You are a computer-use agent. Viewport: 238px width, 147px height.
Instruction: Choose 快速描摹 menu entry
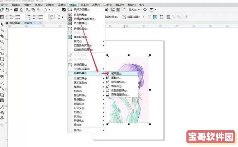(86, 65)
